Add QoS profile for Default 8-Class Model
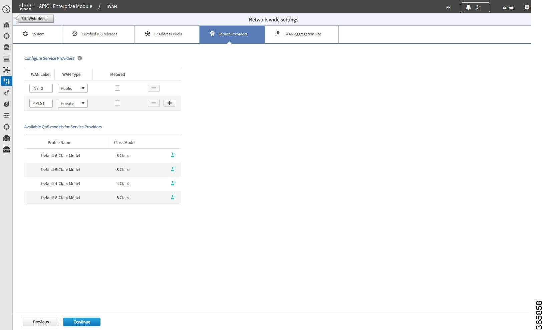Image resolution: width=542 pixels, height=330 pixels. coord(174,197)
